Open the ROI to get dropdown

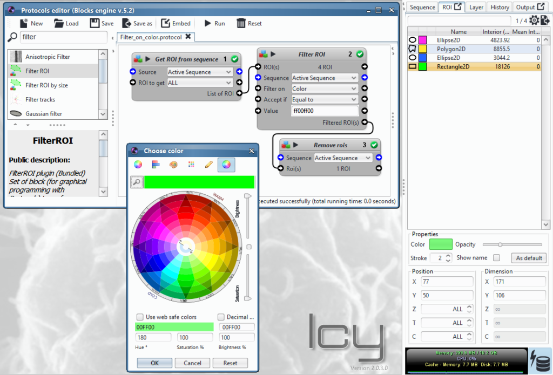(x=200, y=83)
